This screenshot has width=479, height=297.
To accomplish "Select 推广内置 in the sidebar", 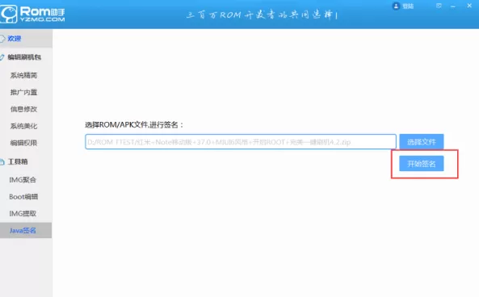I will (x=23, y=92).
